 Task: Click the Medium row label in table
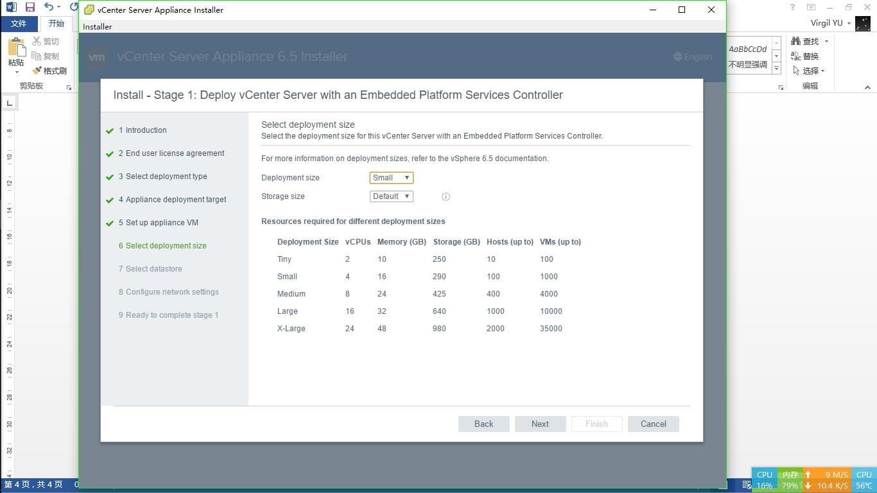(x=291, y=294)
